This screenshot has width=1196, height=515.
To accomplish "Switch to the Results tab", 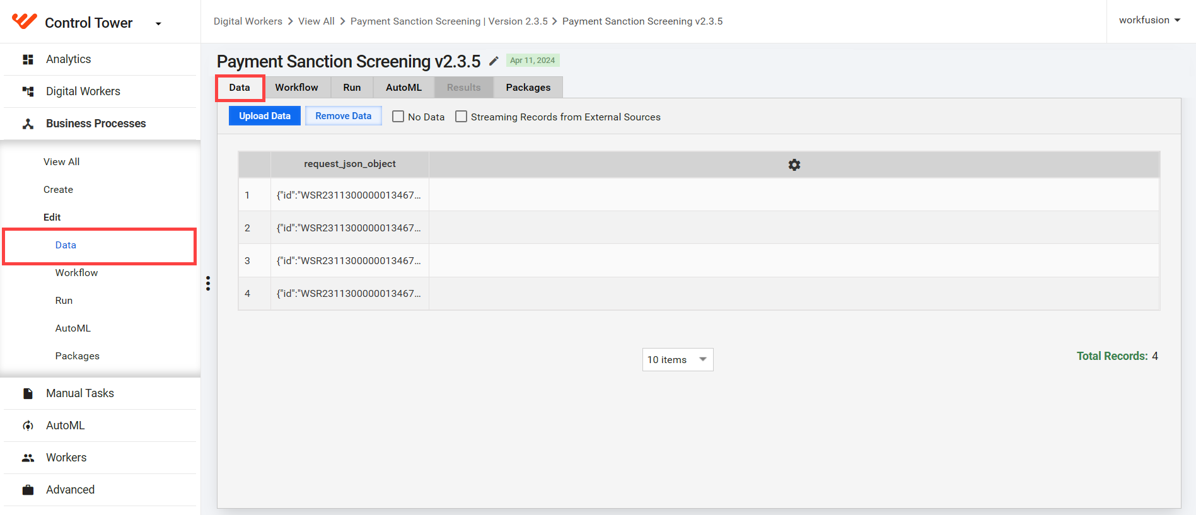I will 463,88.
